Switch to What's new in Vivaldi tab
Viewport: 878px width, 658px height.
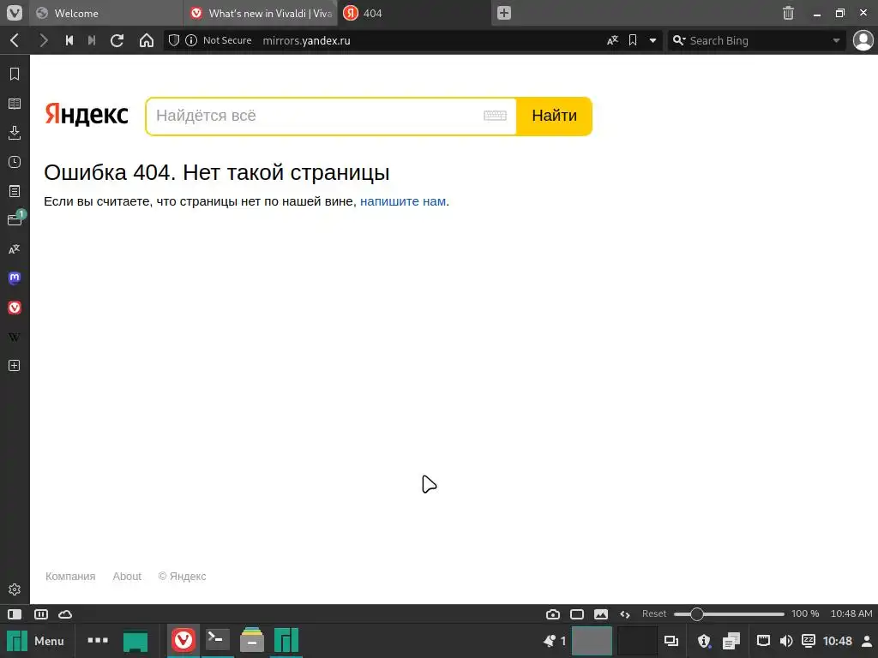(x=260, y=14)
